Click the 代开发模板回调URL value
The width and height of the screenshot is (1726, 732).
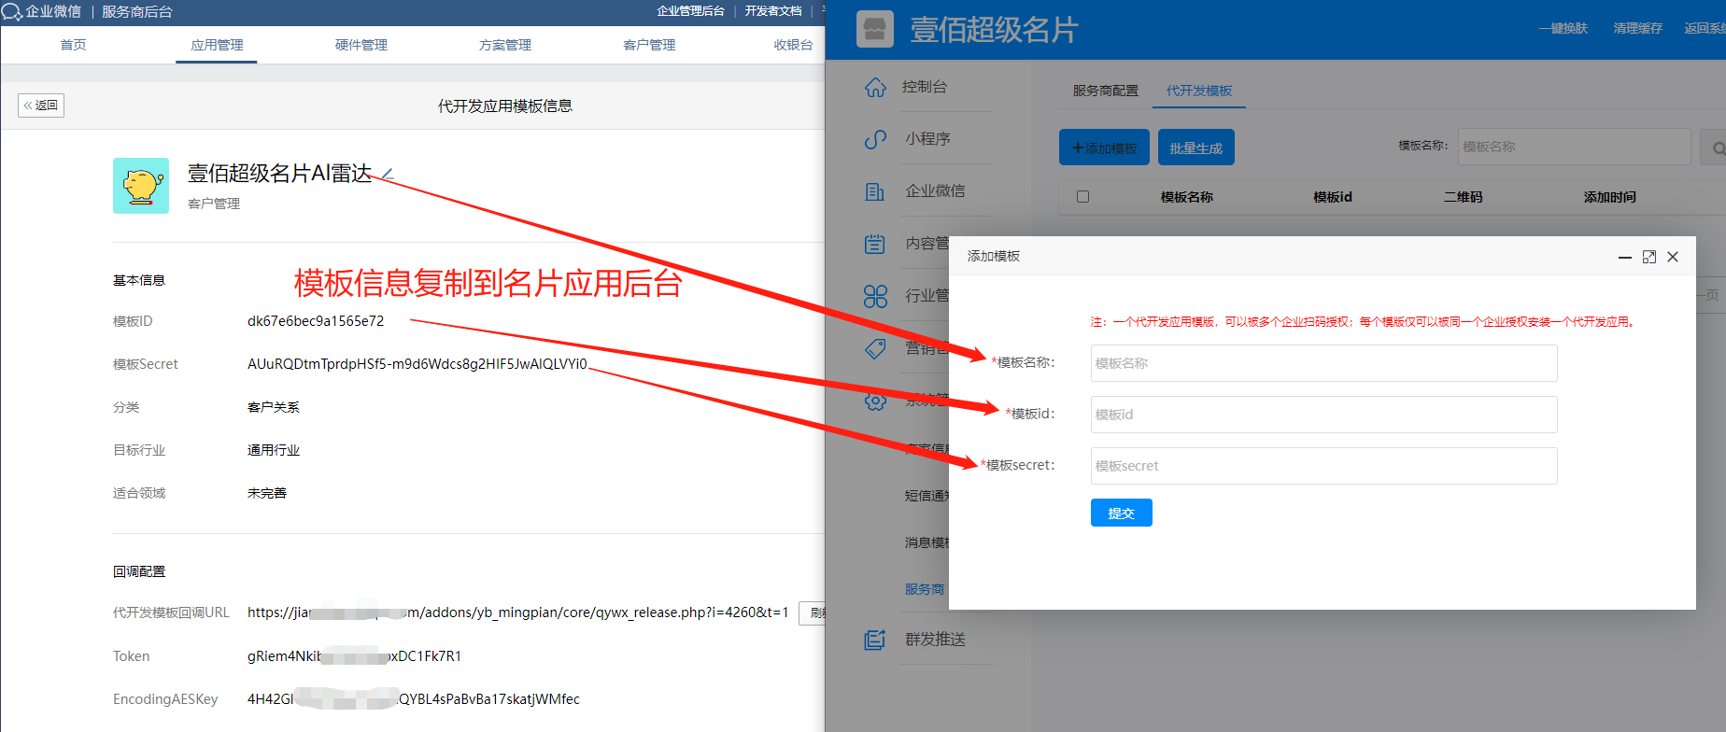pyautogui.click(x=518, y=612)
